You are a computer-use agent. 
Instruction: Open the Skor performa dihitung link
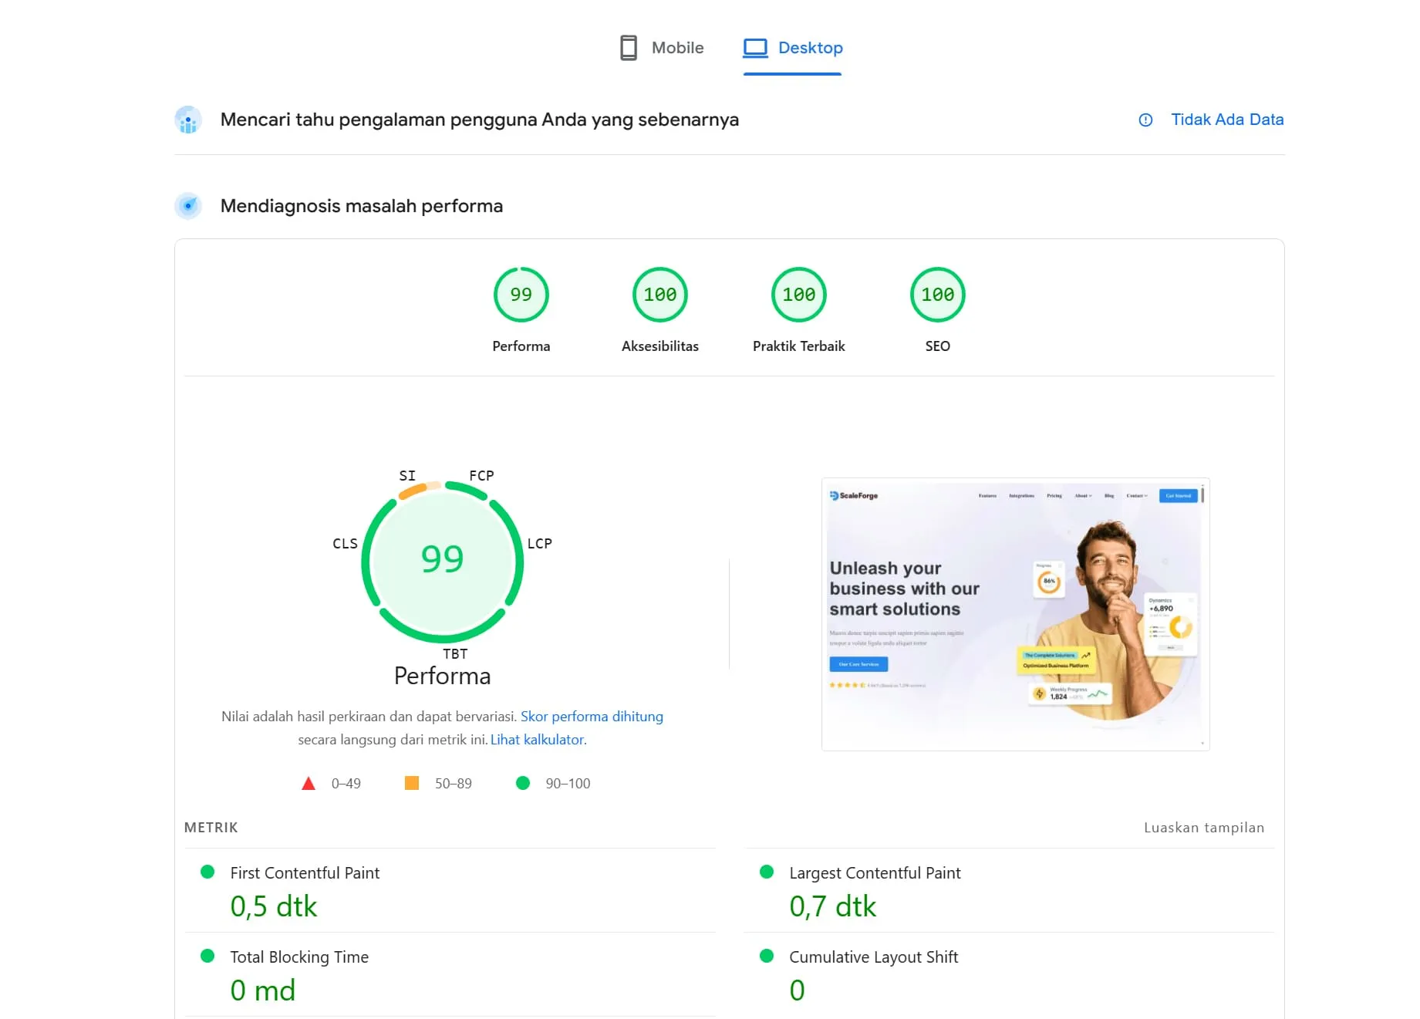pos(592,717)
